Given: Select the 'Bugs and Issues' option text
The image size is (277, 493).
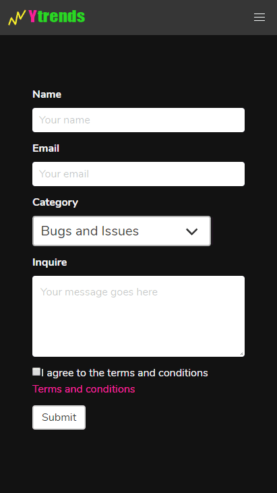Looking at the screenshot, I should (90, 231).
